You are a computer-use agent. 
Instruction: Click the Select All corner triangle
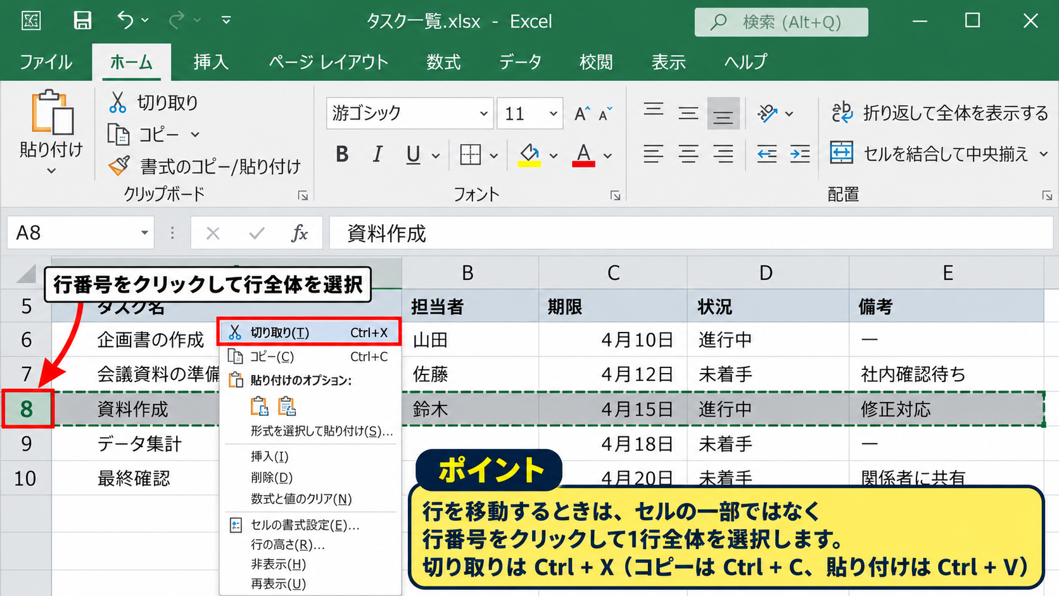26,274
